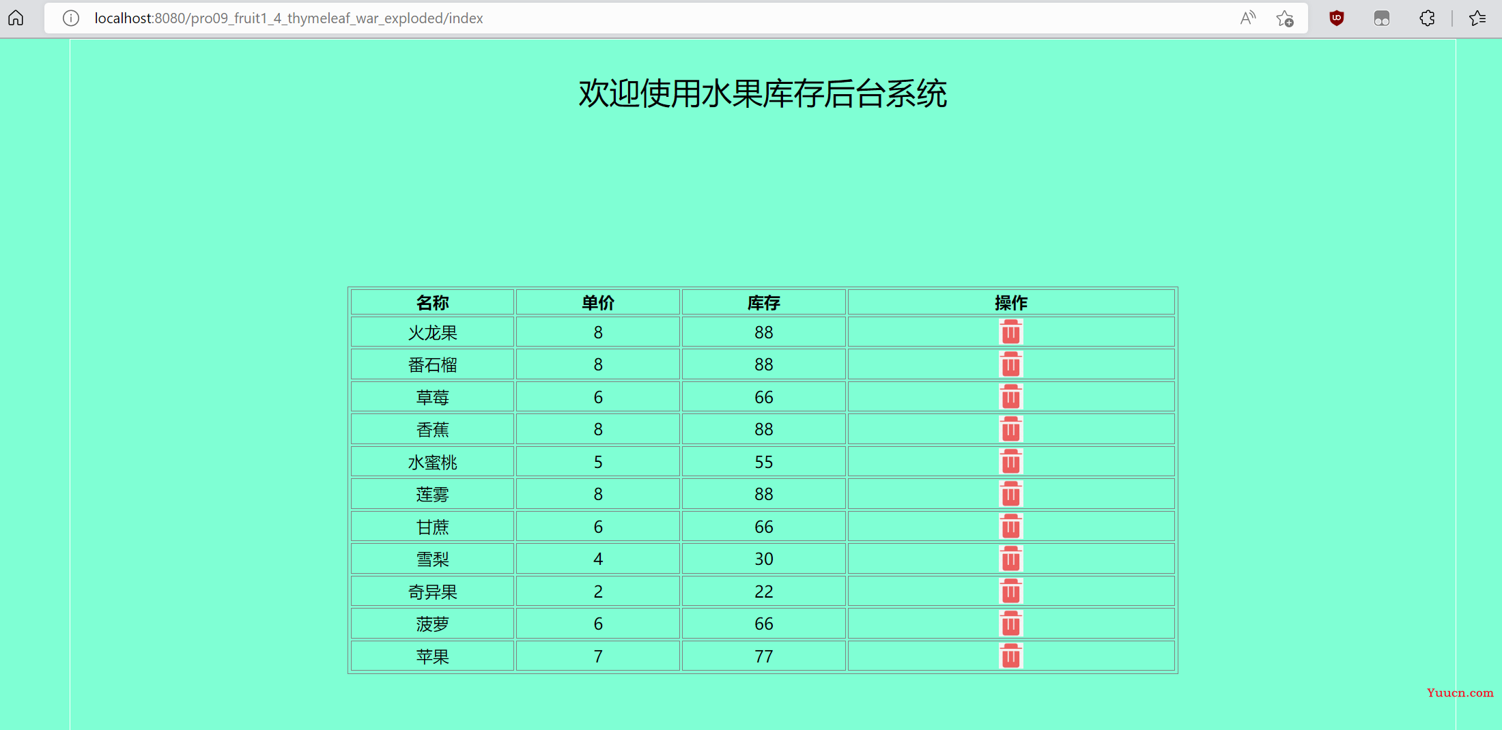This screenshot has height=730, width=1502.
Task: Delete the 水蜜桃 row using trash icon
Action: point(1010,462)
